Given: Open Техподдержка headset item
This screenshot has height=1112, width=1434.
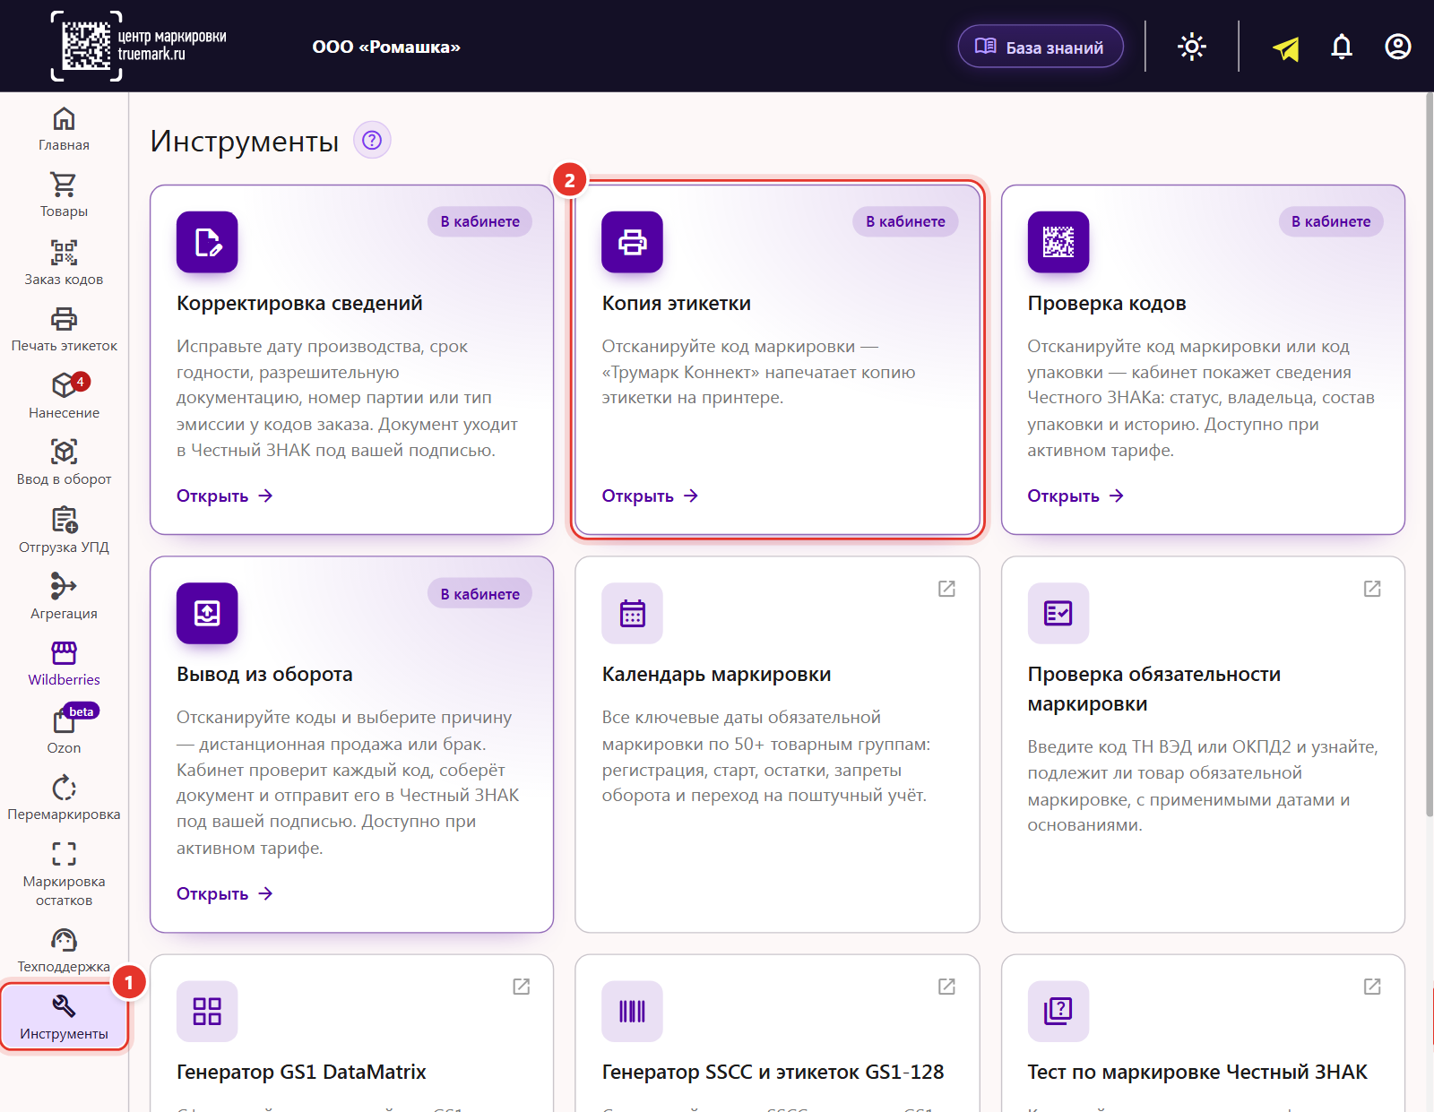Looking at the screenshot, I should (64, 951).
